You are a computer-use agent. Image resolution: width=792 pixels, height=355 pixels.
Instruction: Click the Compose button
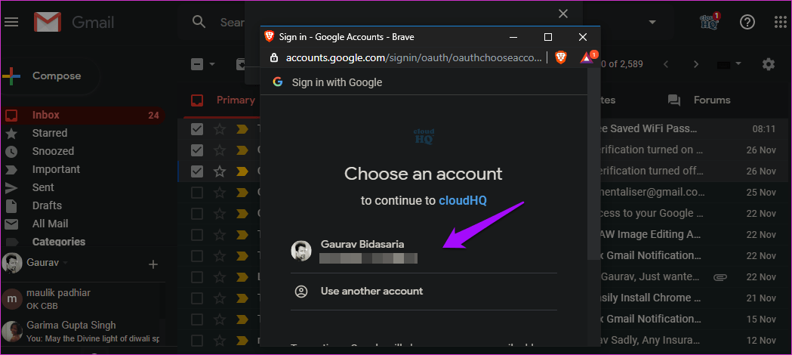[50, 76]
